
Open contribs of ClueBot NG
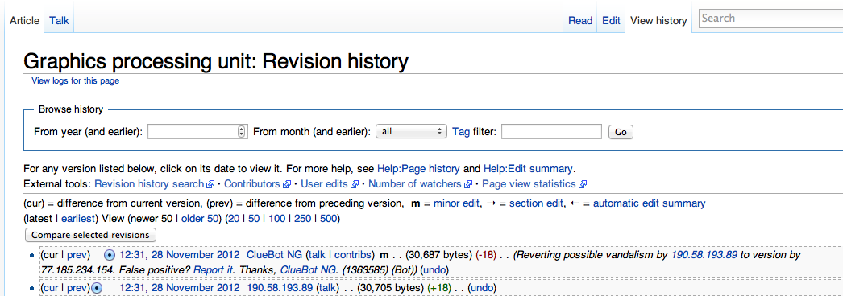click(353, 254)
